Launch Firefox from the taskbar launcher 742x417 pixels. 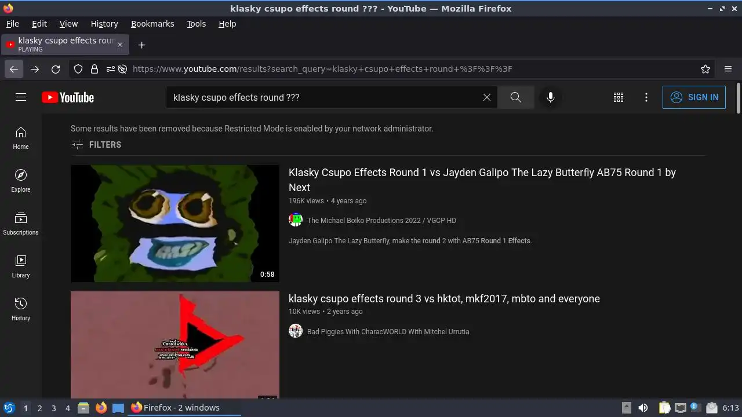[x=101, y=408]
